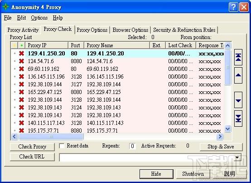This screenshot has height=183, width=251.
Task: Click the 說明 help button
Action: coord(229,174)
